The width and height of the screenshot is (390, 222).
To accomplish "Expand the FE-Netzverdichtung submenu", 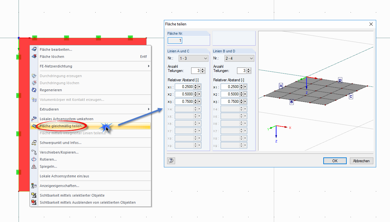I will [90, 66].
